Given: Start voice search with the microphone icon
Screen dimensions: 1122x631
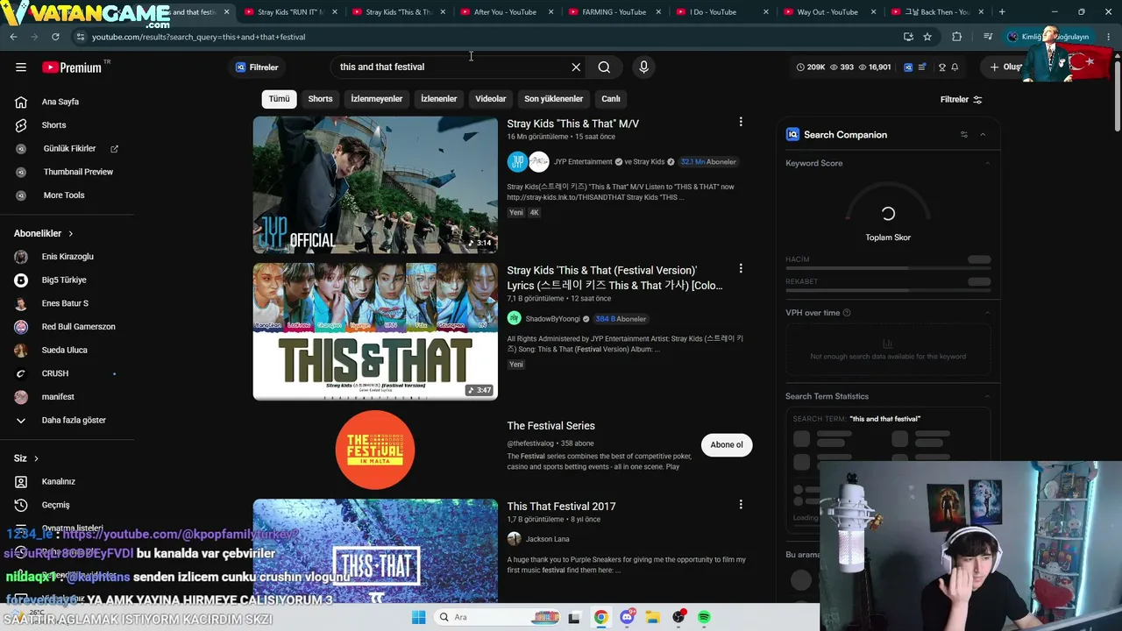Looking at the screenshot, I should pyautogui.click(x=643, y=67).
